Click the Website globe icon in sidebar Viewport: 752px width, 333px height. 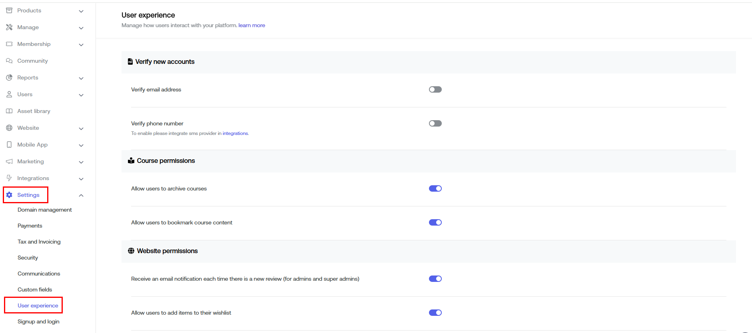[9, 128]
